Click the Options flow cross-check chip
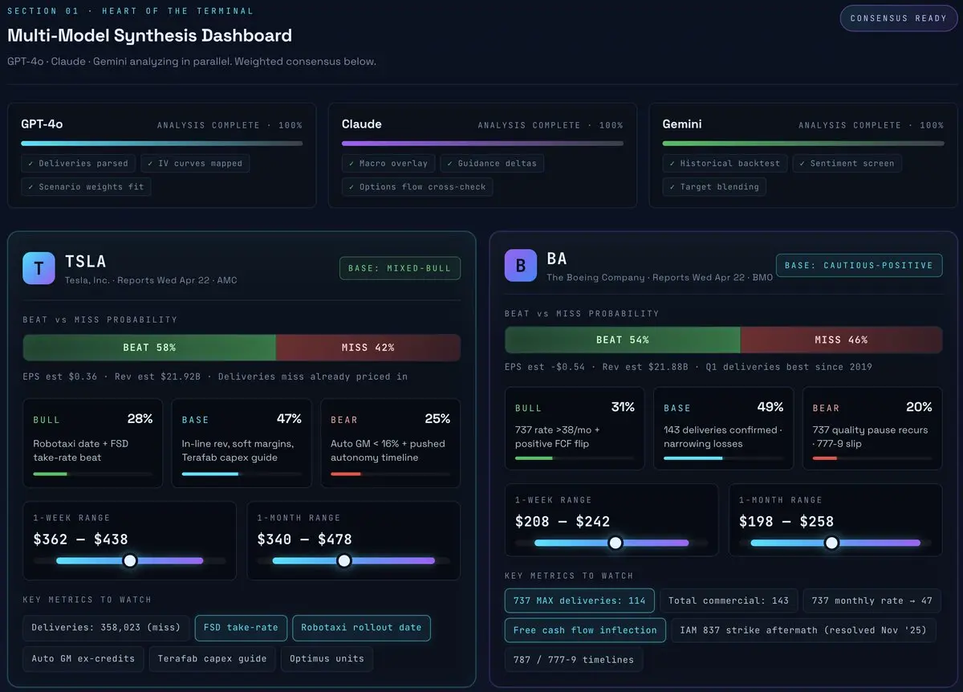 [x=417, y=186]
